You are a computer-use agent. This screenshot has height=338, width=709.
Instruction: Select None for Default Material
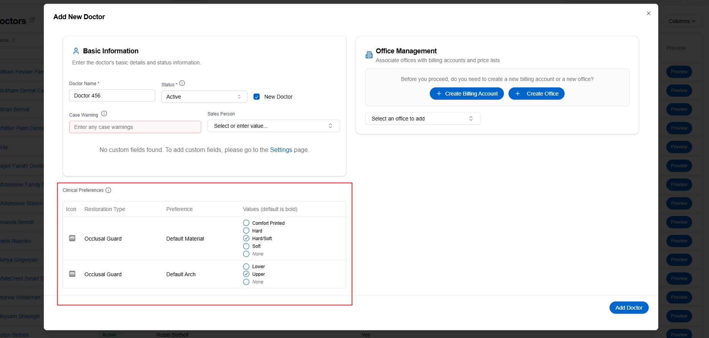pyautogui.click(x=246, y=254)
